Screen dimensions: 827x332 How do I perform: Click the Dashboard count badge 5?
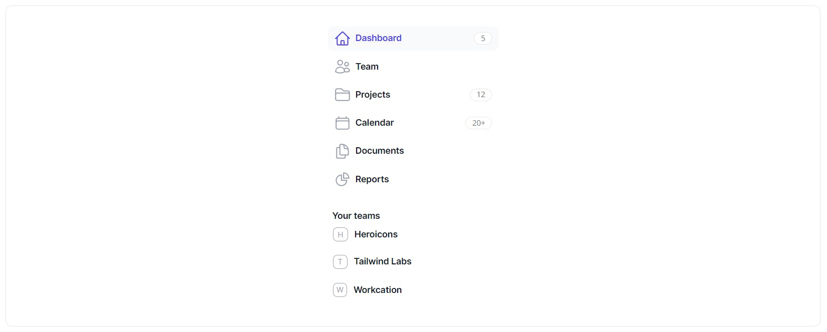coord(483,39)
